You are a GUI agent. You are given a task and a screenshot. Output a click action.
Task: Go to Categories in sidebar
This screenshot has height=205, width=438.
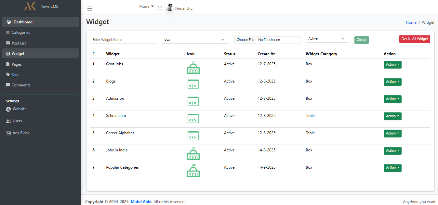(21, 32)
